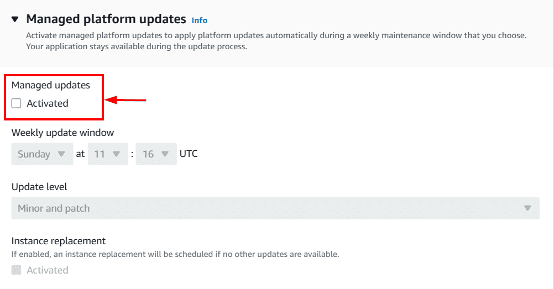Screen dimensions: 554x289
Task: Click the Weekly update window label
Action: (62, 133)
